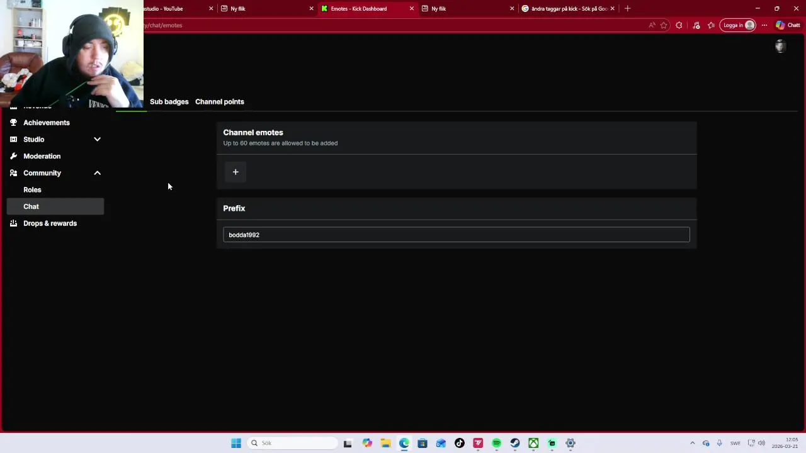
Task: Expand the Studio section chevron
Action: (97, 139)
